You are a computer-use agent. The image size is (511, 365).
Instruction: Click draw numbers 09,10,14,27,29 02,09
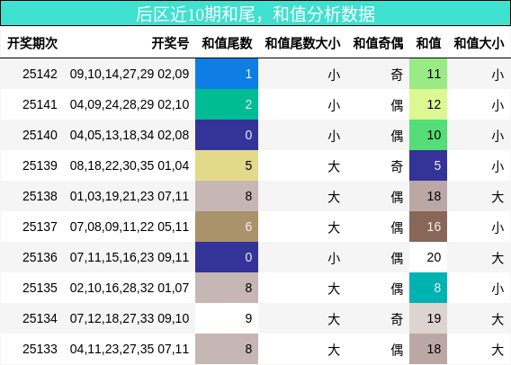point(130,74)
